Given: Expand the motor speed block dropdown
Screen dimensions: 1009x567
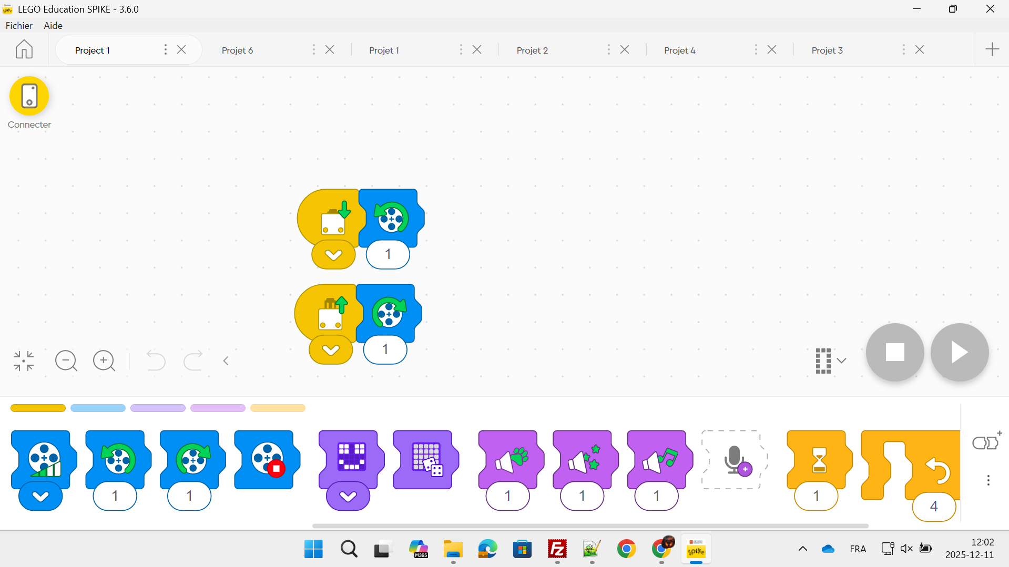Looking at the screenshot, I should click(x=40, y=497).
